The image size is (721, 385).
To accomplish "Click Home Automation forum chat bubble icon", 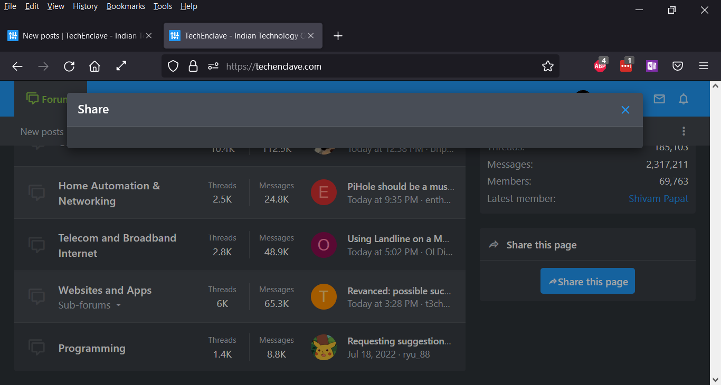I will coord(36,192).
